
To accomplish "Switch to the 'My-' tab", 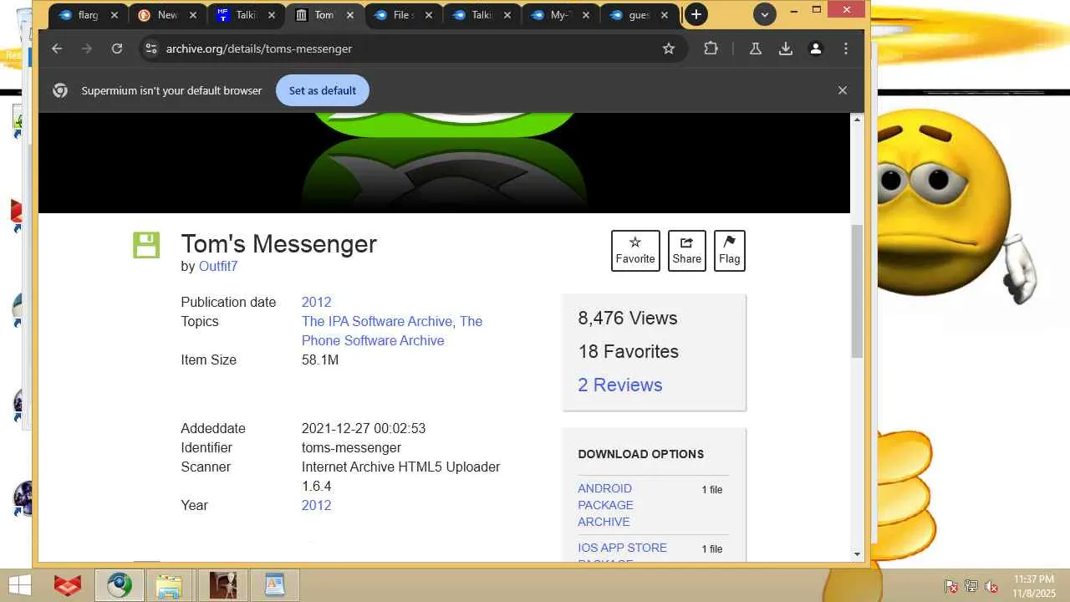I will 560,15.
